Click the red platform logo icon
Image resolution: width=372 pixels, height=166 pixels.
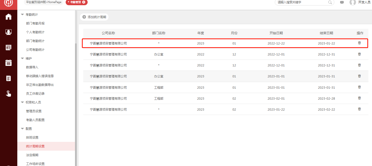click(9, 3)
